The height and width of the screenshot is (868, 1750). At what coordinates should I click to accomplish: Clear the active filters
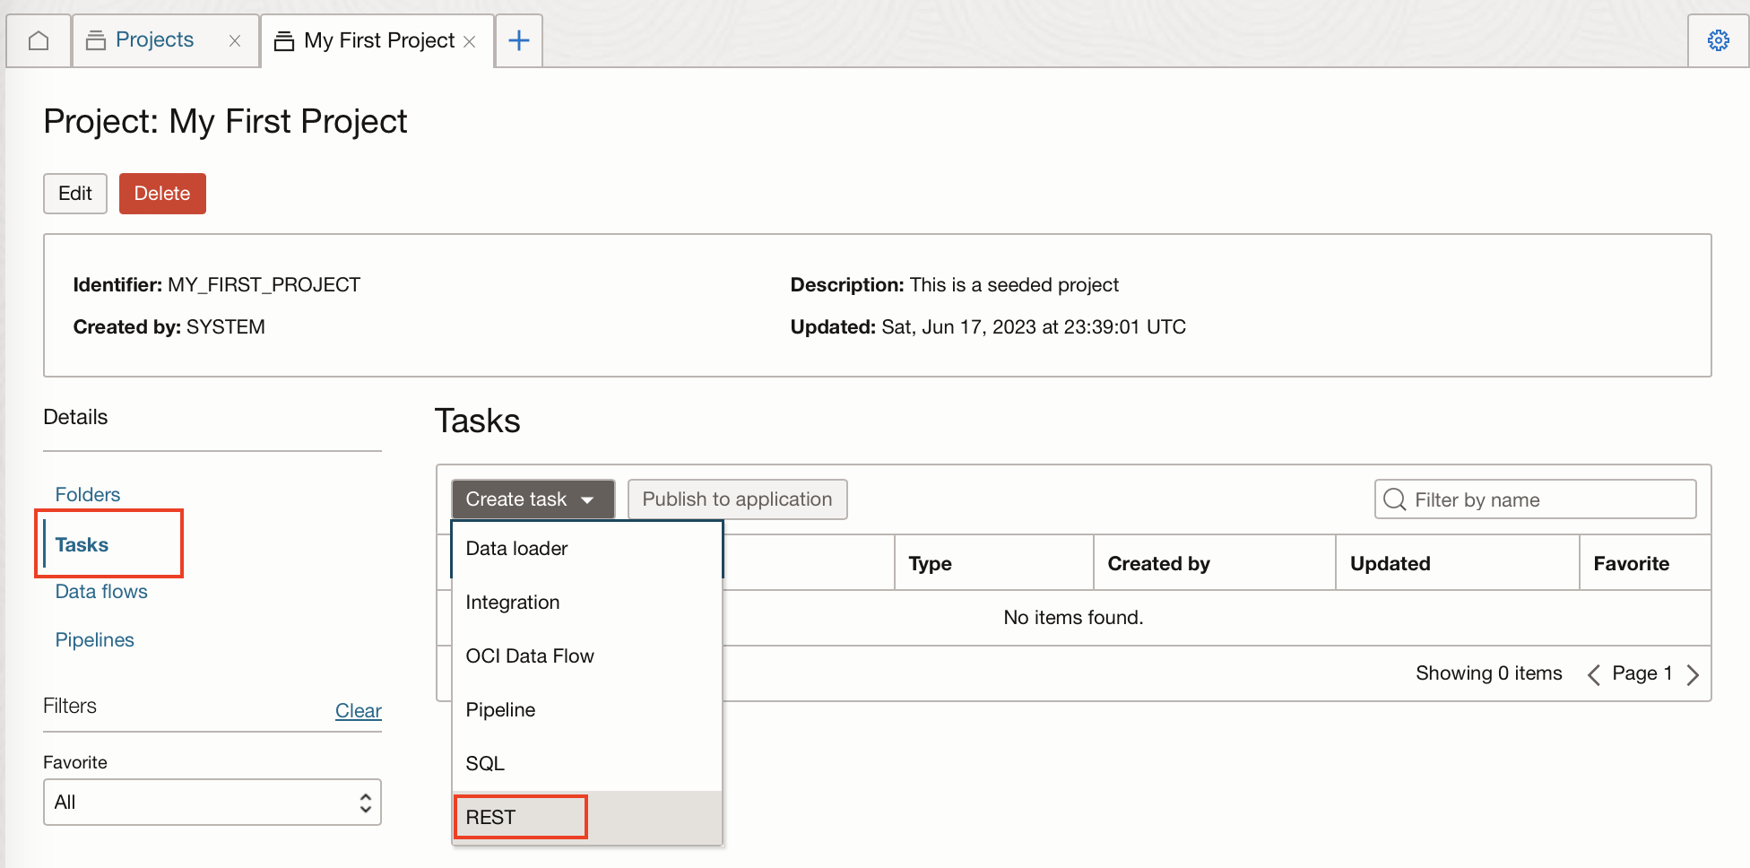[358, 710]
